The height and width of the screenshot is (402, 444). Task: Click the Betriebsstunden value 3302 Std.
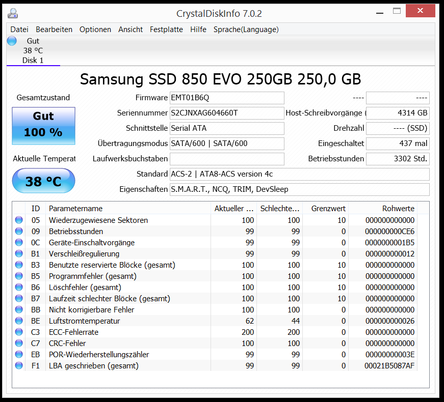[398, 159]
